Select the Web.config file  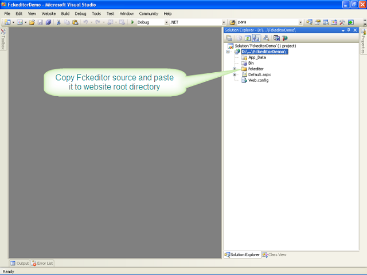click(x=258, y=80)
